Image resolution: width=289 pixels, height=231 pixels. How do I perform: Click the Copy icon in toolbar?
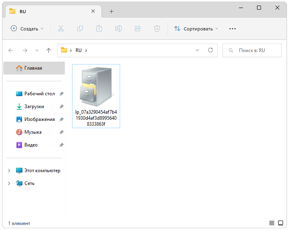[x=80, y=28]
